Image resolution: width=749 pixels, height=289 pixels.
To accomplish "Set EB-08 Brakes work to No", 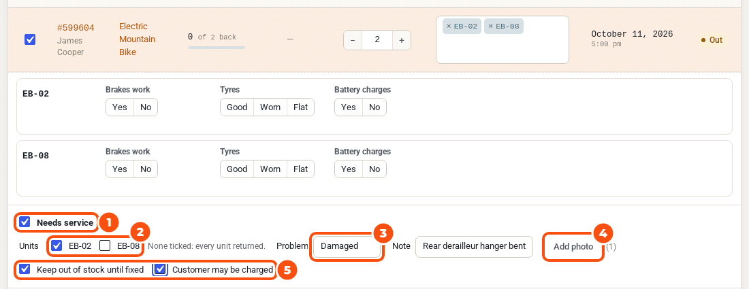I will 146,169.
